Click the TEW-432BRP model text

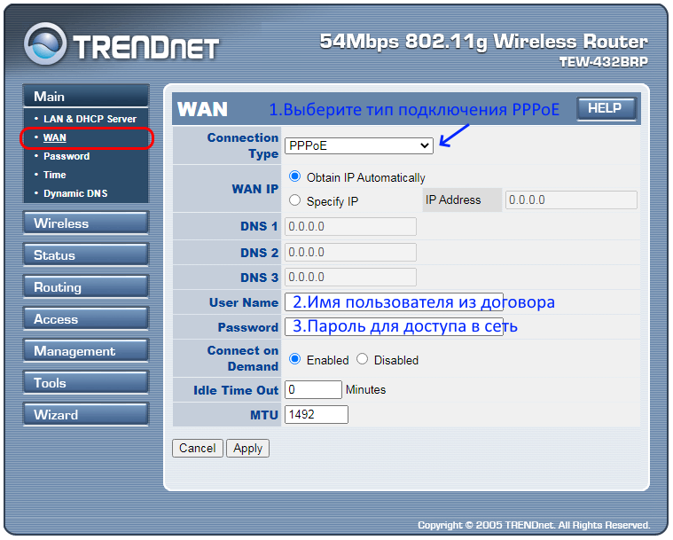coord(604,62)
